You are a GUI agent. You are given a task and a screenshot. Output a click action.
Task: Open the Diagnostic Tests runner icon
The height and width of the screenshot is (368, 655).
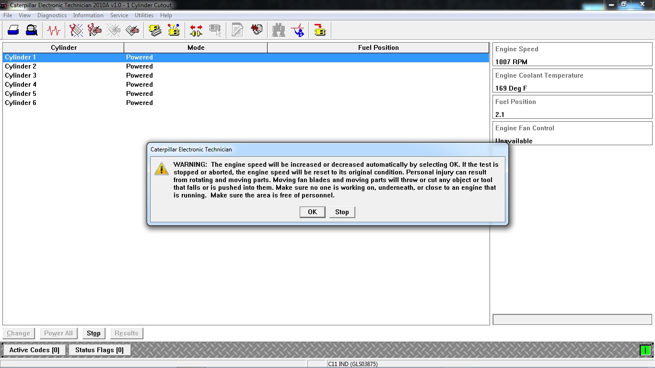[298, 30]
